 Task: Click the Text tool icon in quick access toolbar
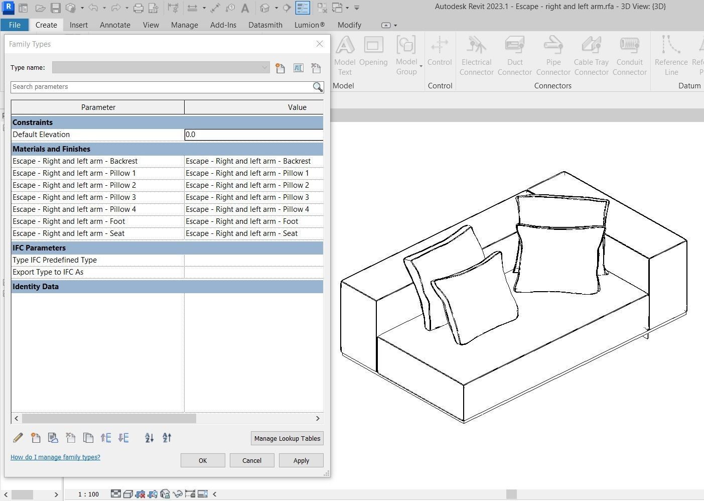[x=245, y=8]
